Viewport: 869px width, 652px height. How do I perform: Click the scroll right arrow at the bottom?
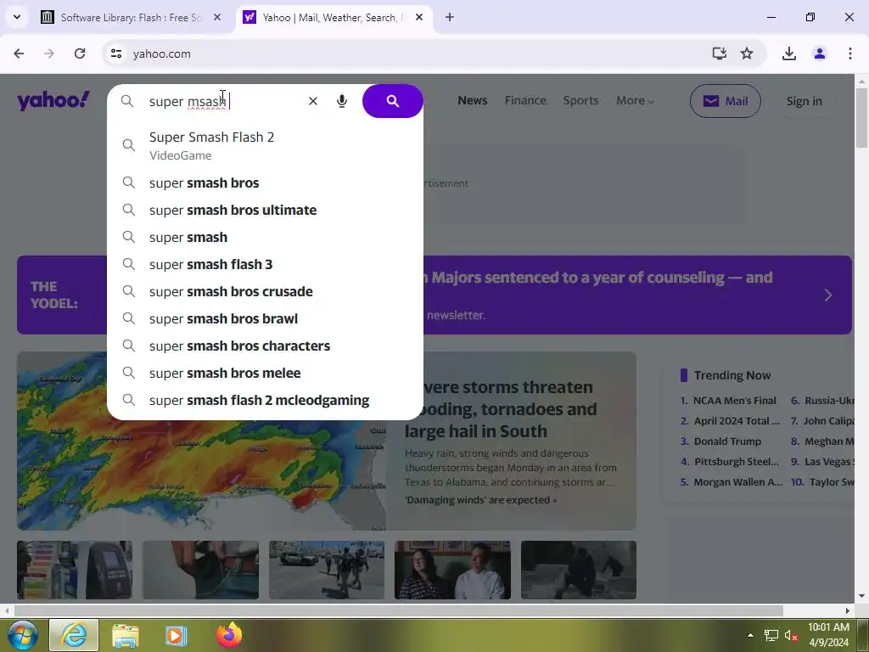(x=848, y=611)
